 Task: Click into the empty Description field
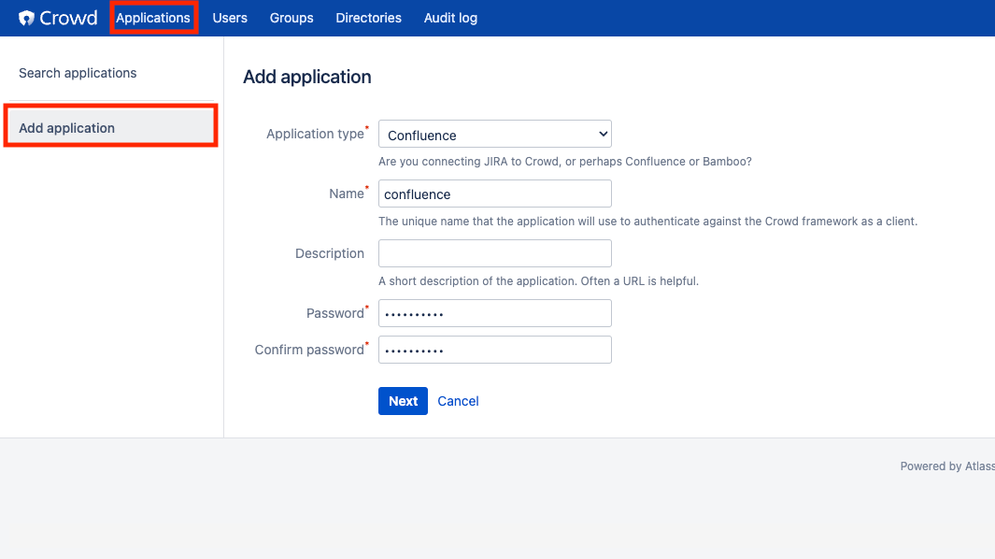[495, 253]
